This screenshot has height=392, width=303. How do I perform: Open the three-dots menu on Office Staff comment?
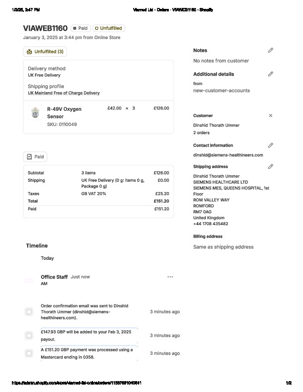point(170,277)
